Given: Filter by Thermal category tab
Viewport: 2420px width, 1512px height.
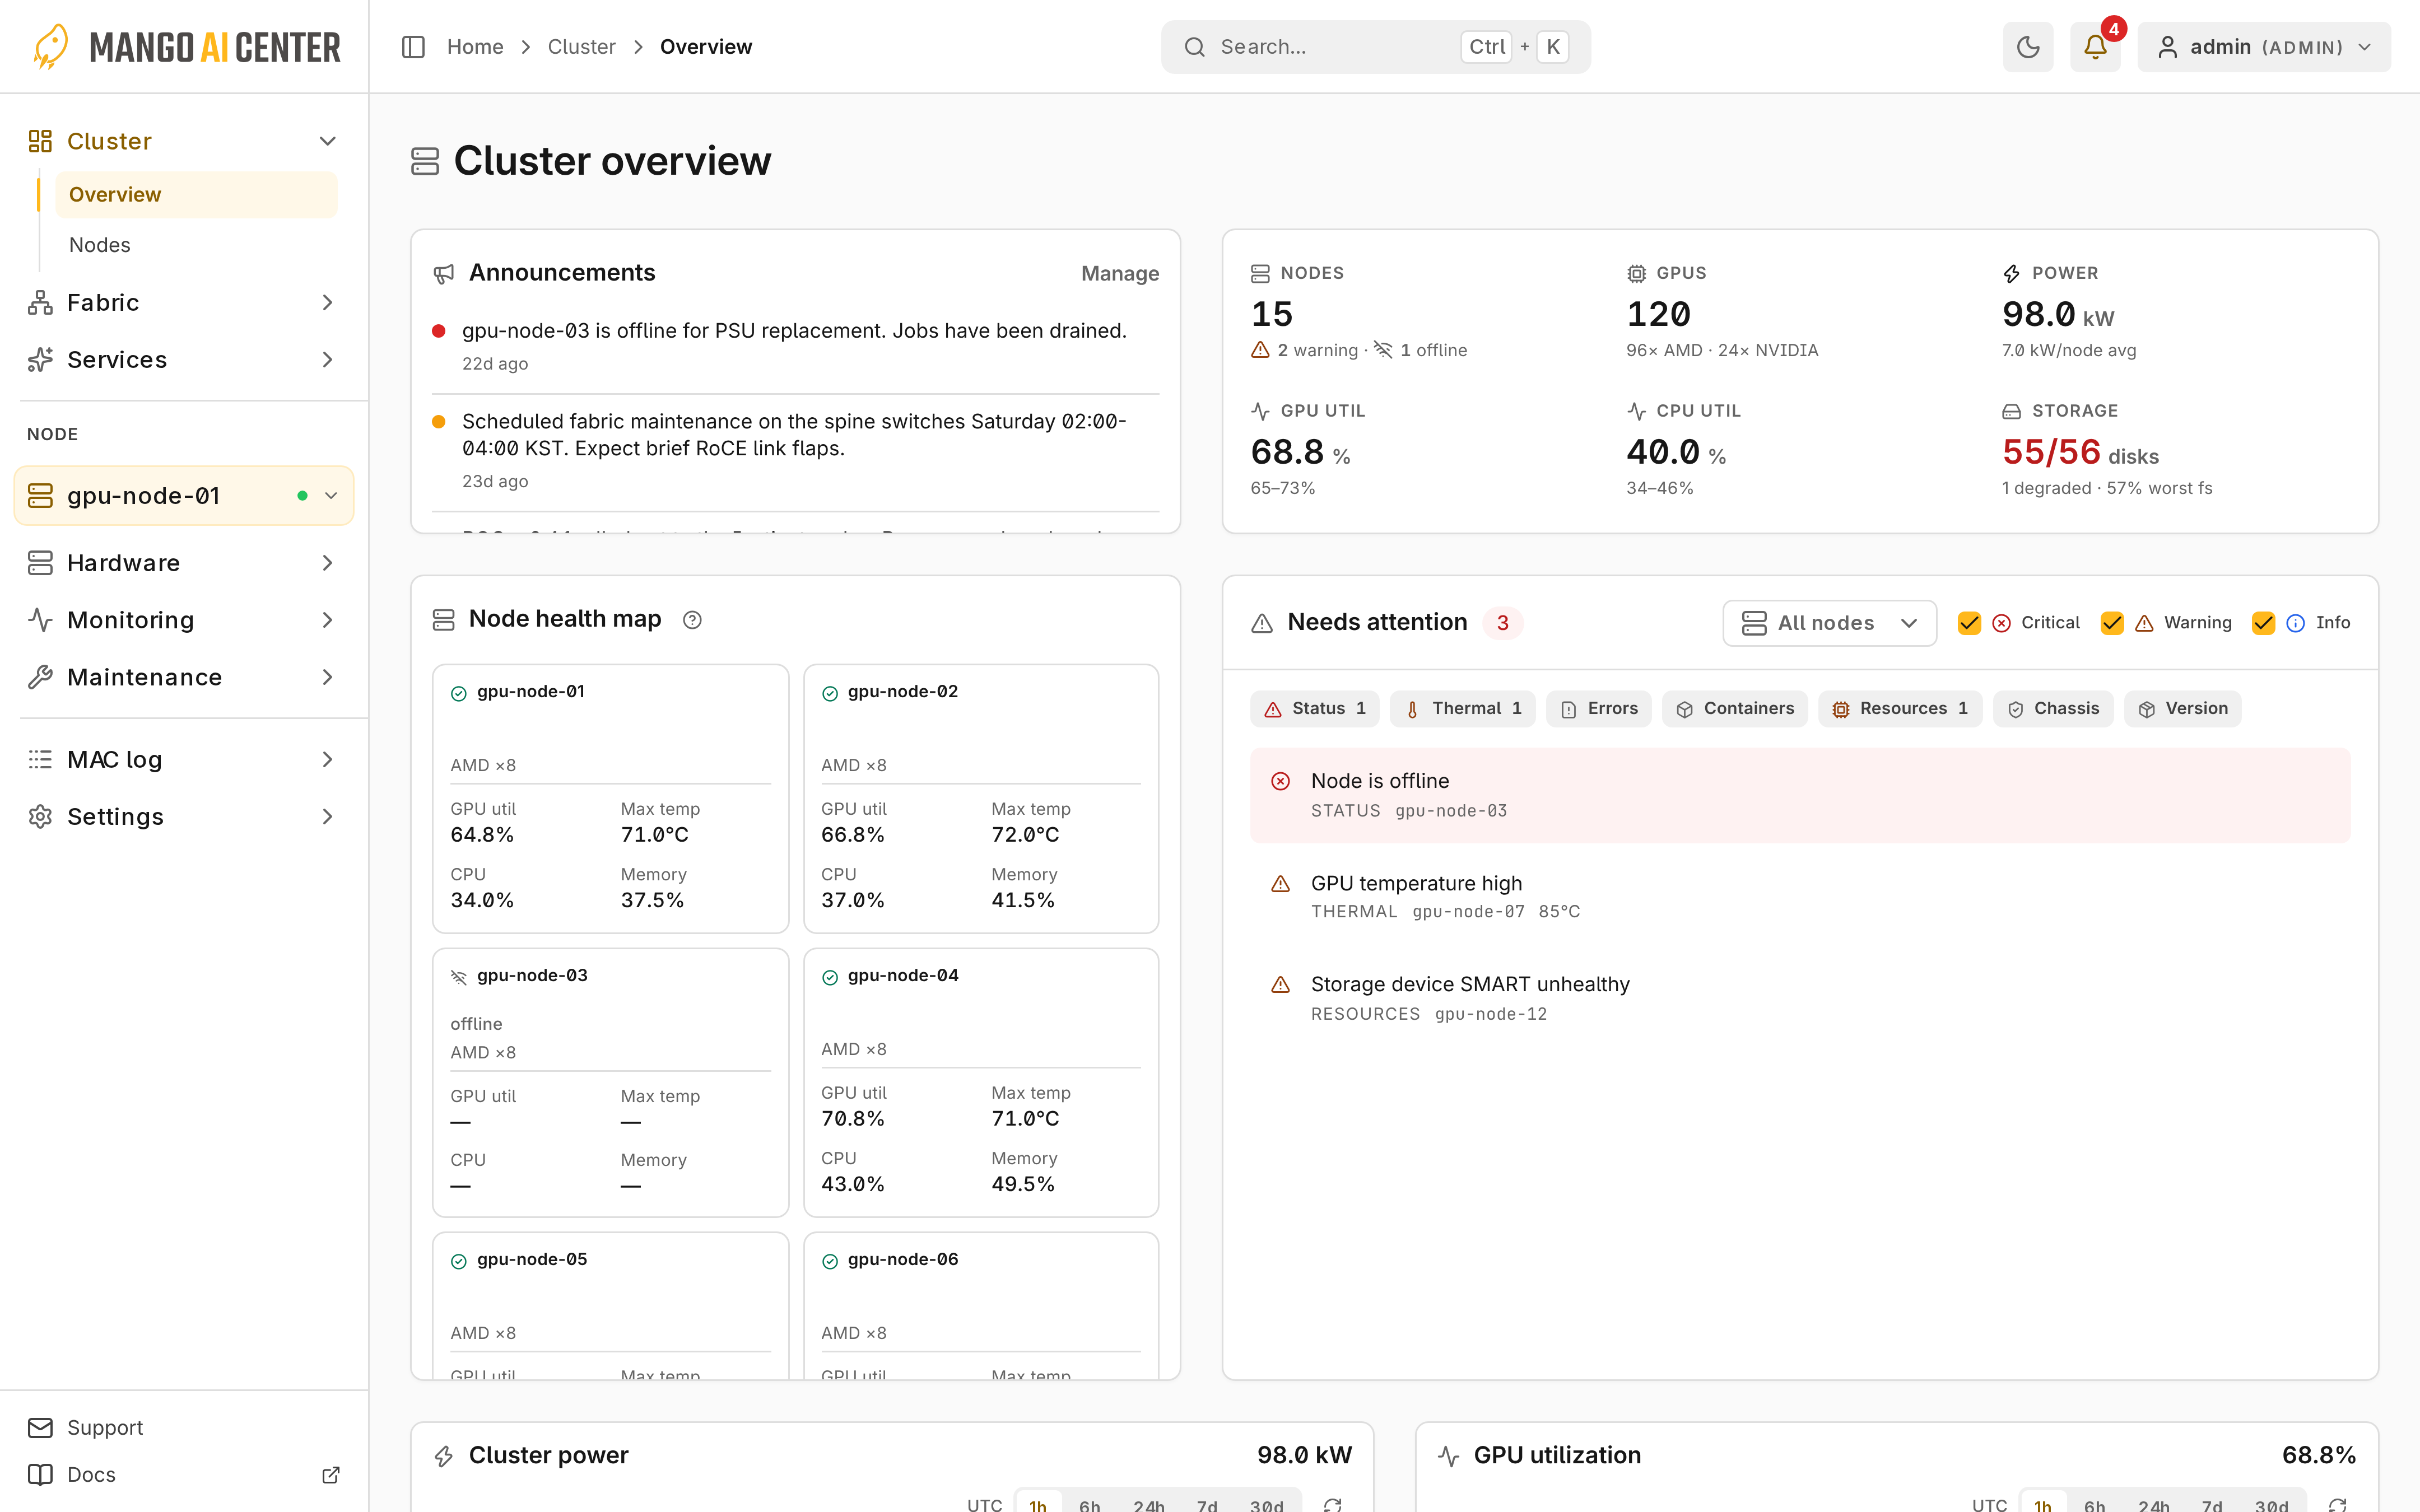Looking at the screenshot, I should point(1462,709).
